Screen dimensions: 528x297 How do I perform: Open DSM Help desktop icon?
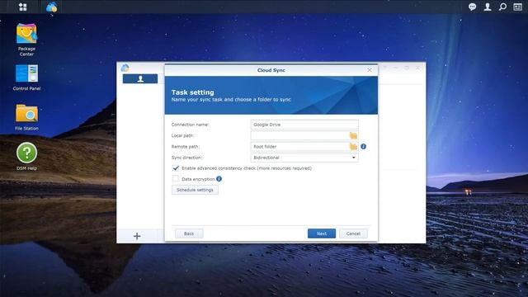coord(26,157)
